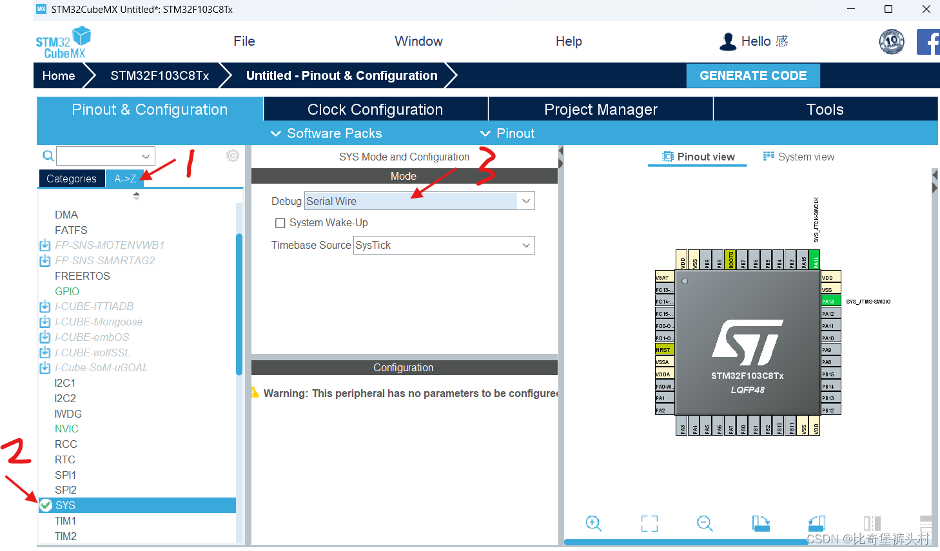Select the green PA13 pin

pos(830,302)
